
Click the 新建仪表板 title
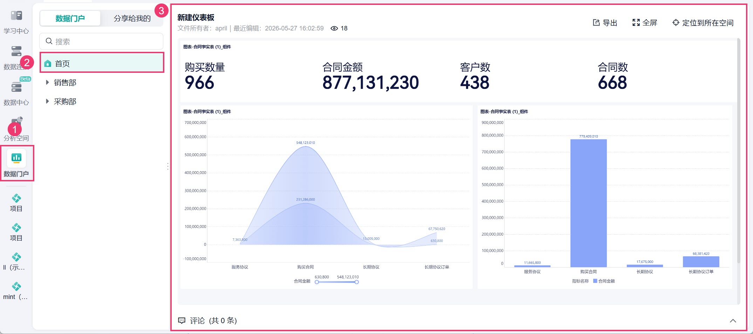pos(196,18)
